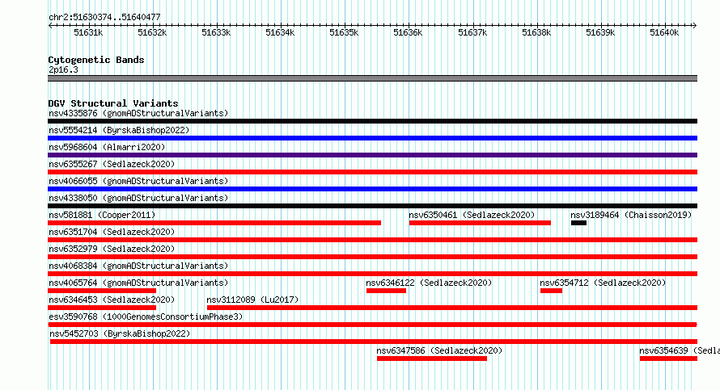Open the nsv6346122 (Sedlazeck2020) label
This screenshot has height=390, width=720.
coord(429,283)
